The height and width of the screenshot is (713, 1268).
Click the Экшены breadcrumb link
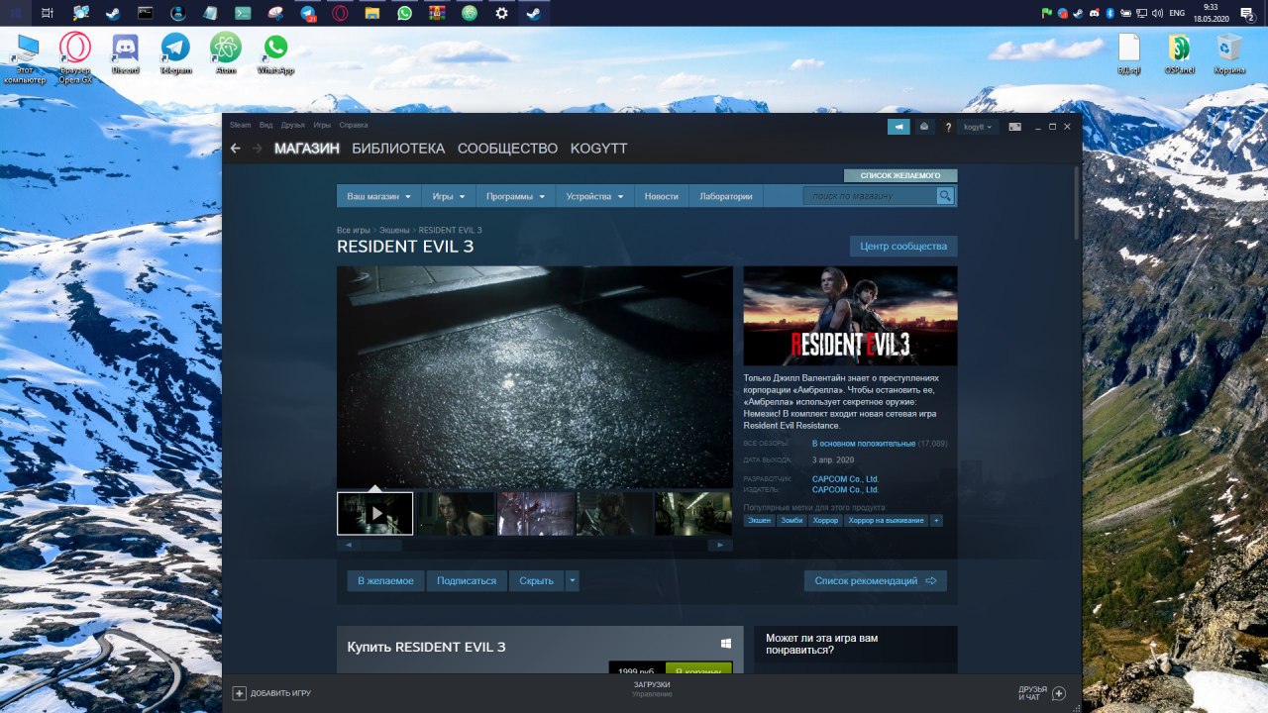pos(393,230)
